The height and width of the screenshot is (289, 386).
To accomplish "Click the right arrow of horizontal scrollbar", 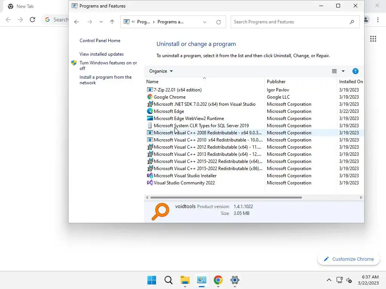I will 361,198.
